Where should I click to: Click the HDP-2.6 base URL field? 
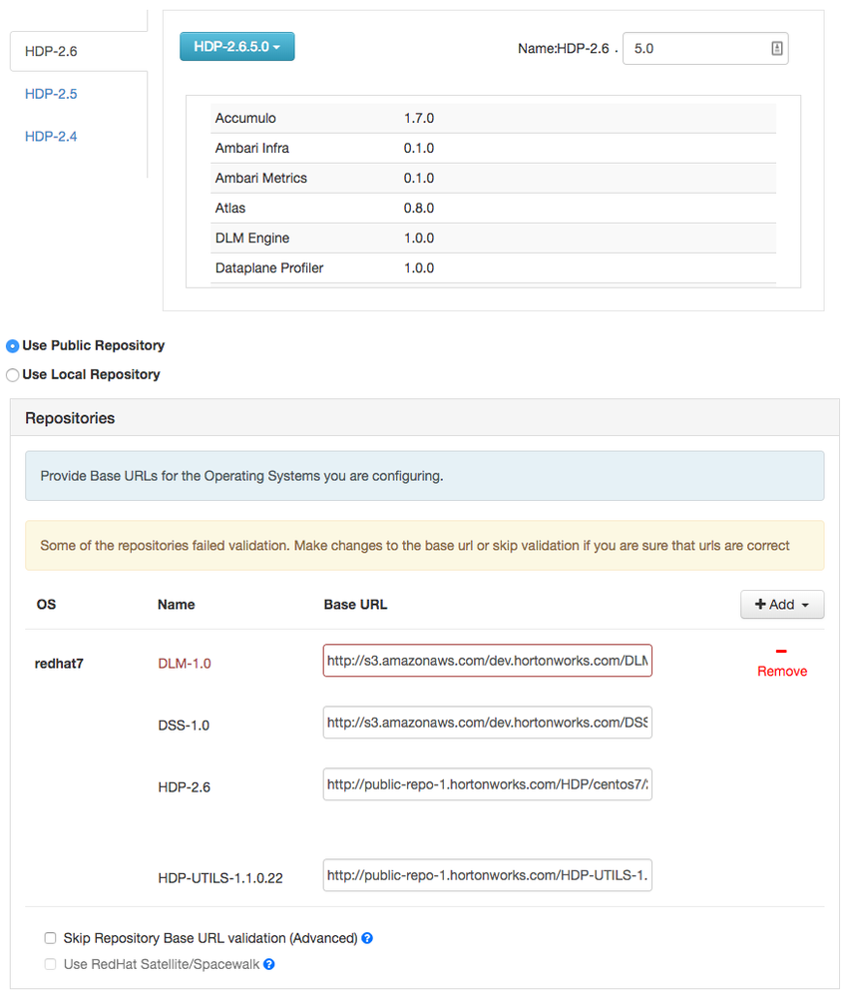coord(487,784)
